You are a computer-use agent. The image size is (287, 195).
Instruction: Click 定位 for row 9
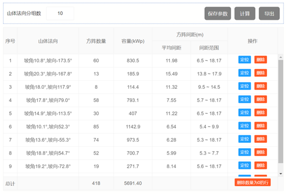245,165
